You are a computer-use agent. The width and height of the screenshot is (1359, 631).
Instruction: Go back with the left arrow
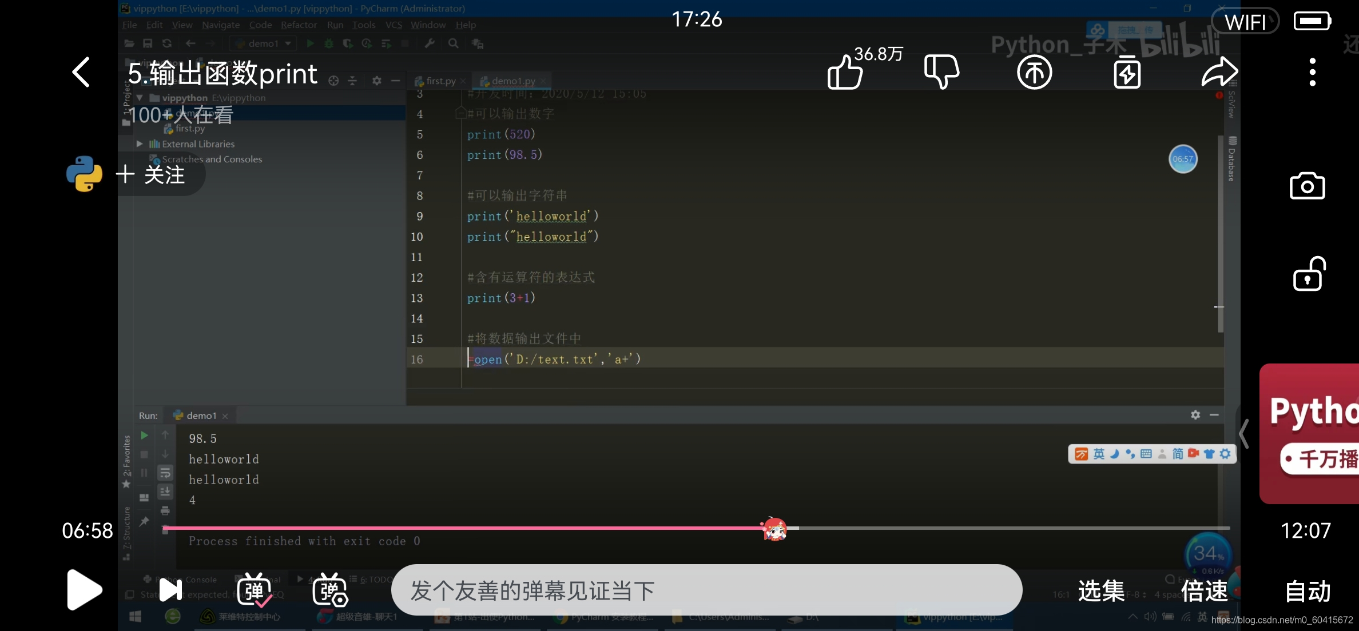pos(81,72)
